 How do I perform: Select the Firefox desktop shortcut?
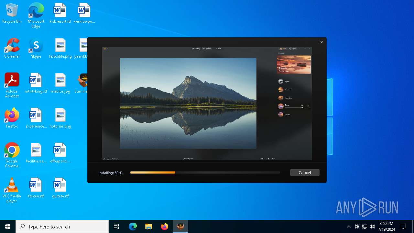pyautogui.click(x=12, y=118)
